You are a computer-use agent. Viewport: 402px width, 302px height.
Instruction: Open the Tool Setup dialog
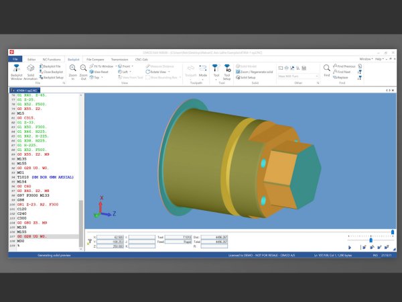pos(226,71)
